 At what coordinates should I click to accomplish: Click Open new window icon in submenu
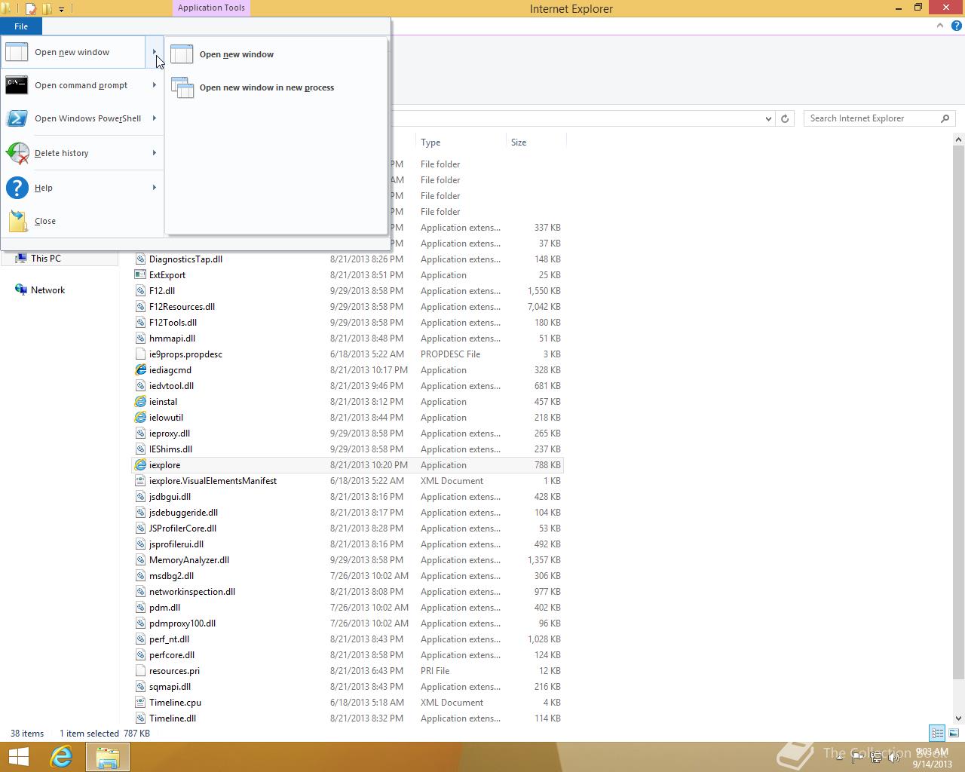coord(182,54)
